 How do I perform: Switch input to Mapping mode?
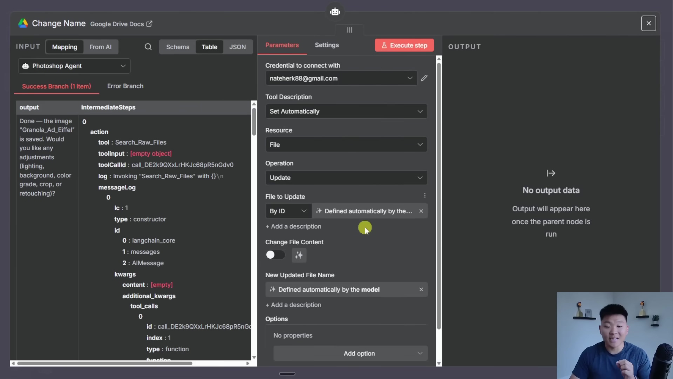coord(64,47)
